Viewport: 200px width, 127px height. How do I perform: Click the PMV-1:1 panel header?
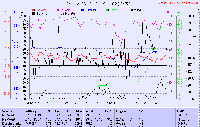183,111
